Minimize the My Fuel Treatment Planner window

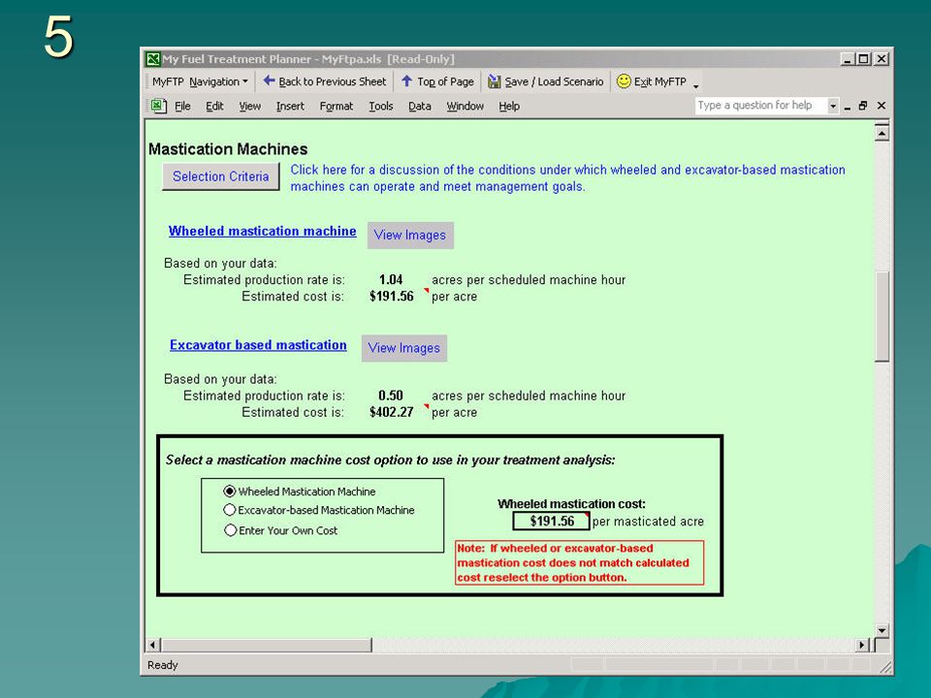[848, 59]
